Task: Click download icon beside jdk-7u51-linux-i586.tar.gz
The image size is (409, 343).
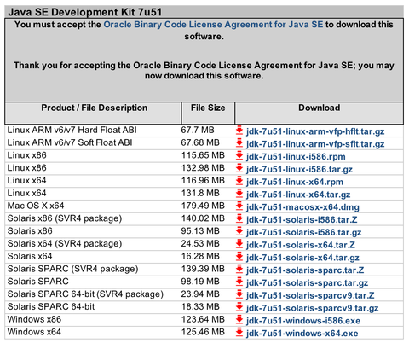Action: tap(239, 168)
